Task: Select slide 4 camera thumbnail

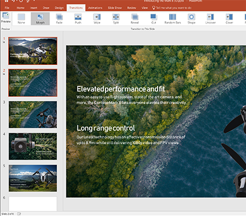Action: click(x=33, y=147)
